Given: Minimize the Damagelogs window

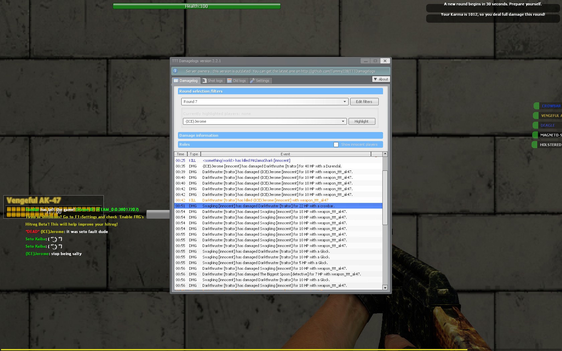Looking at the screenshot, I should click(x=365, y=61).
